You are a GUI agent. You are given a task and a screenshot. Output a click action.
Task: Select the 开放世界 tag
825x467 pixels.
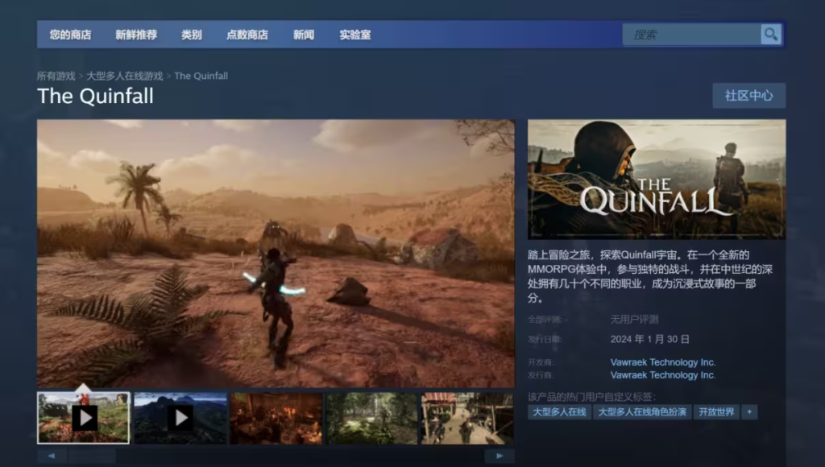[x=716, y=411]
